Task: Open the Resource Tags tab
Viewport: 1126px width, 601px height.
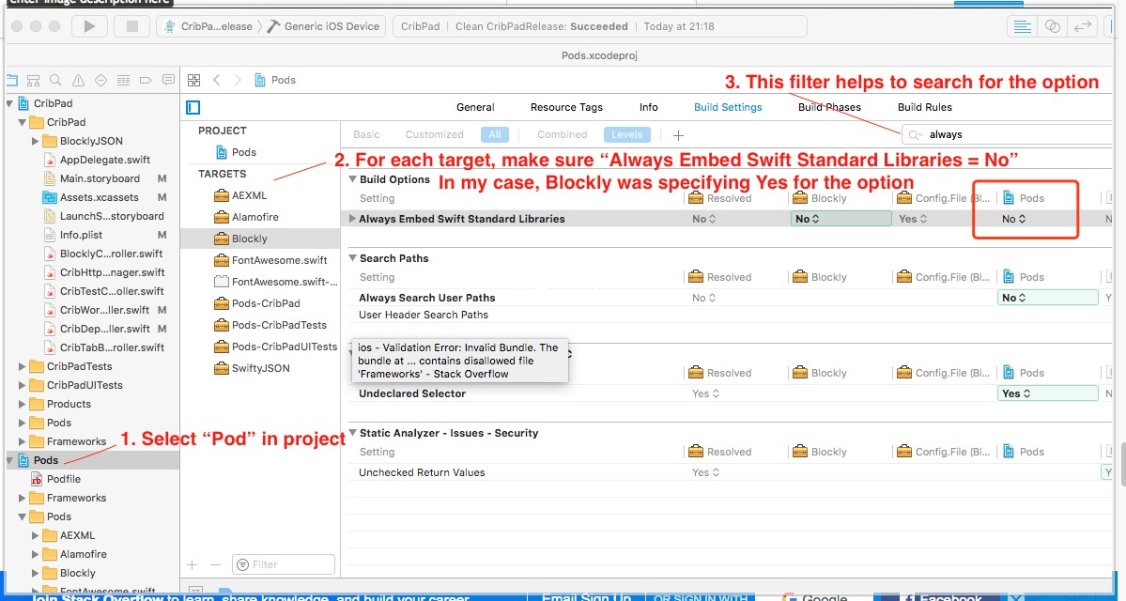Action: tap(566, 107)
